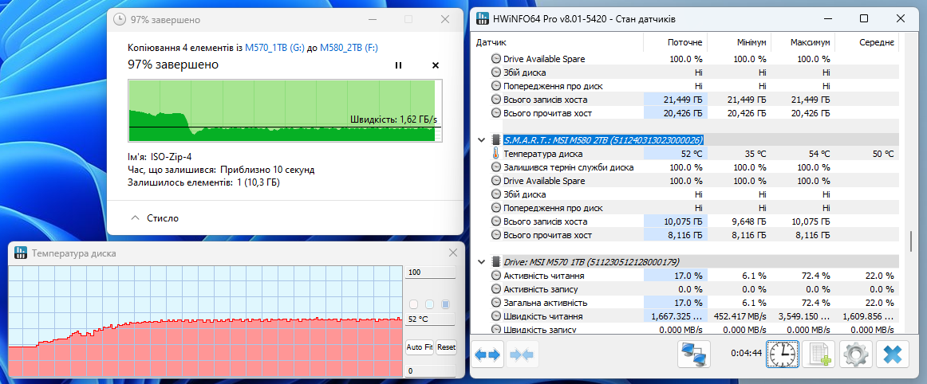Click the 52 °C current value field
Image resolution: width=927 pixels, height=384 pixels.
pos(431,319)
